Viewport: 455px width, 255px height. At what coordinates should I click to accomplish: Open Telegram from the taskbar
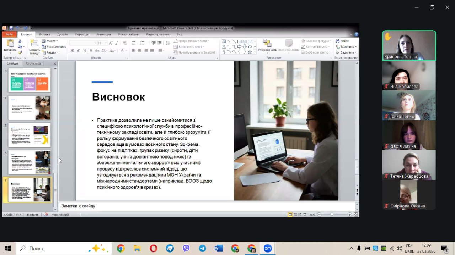point(202,249)
